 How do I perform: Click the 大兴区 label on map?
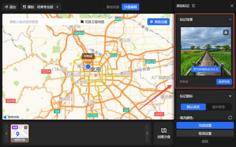88,102
